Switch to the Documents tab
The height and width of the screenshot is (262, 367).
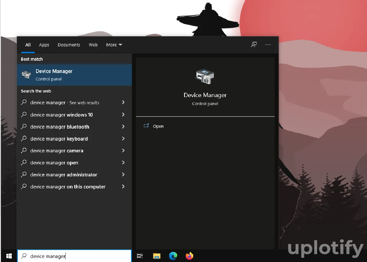coord(69,45)
